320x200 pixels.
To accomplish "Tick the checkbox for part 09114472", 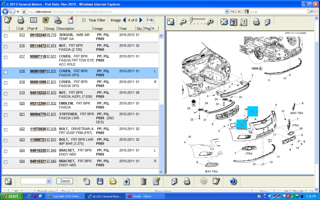I will click(x=6, y=47).
